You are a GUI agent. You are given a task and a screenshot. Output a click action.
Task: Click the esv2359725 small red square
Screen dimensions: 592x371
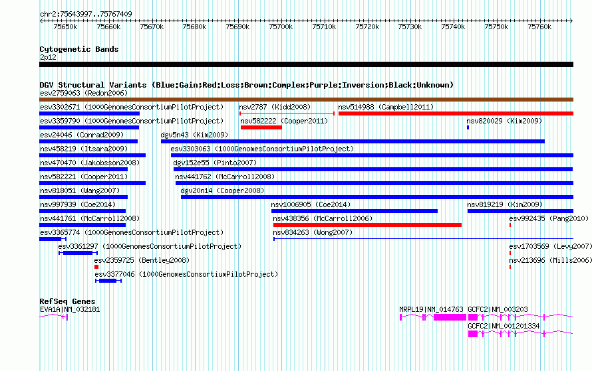tap(96, 267)
